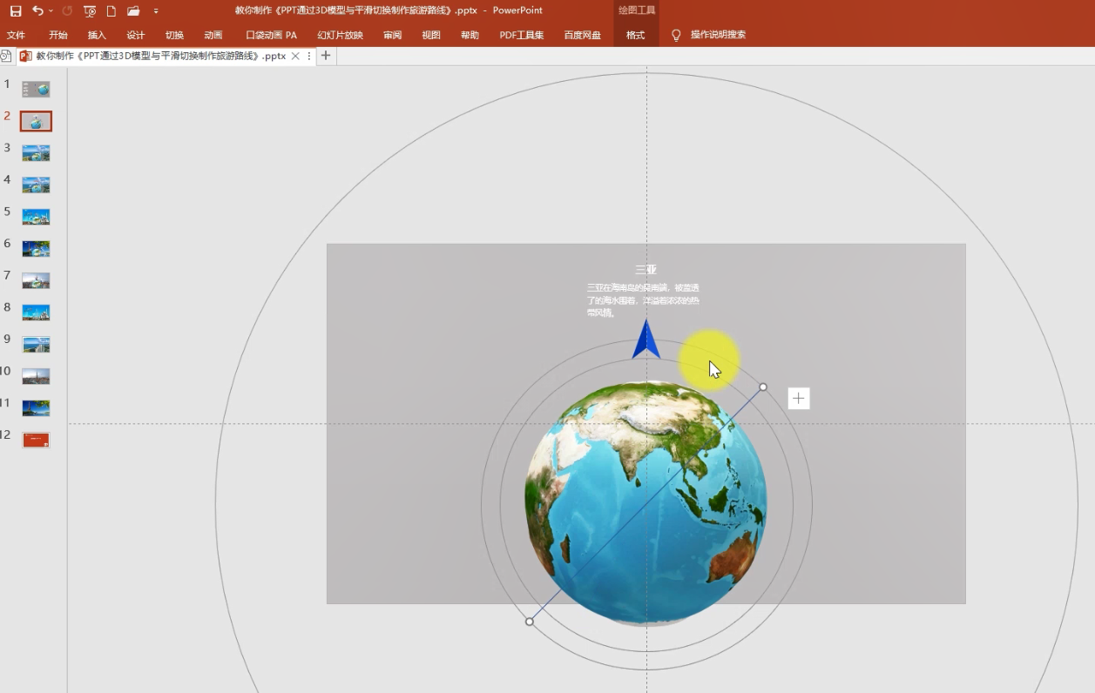Select the 格式 drawing tools tab

coord(636,35)
